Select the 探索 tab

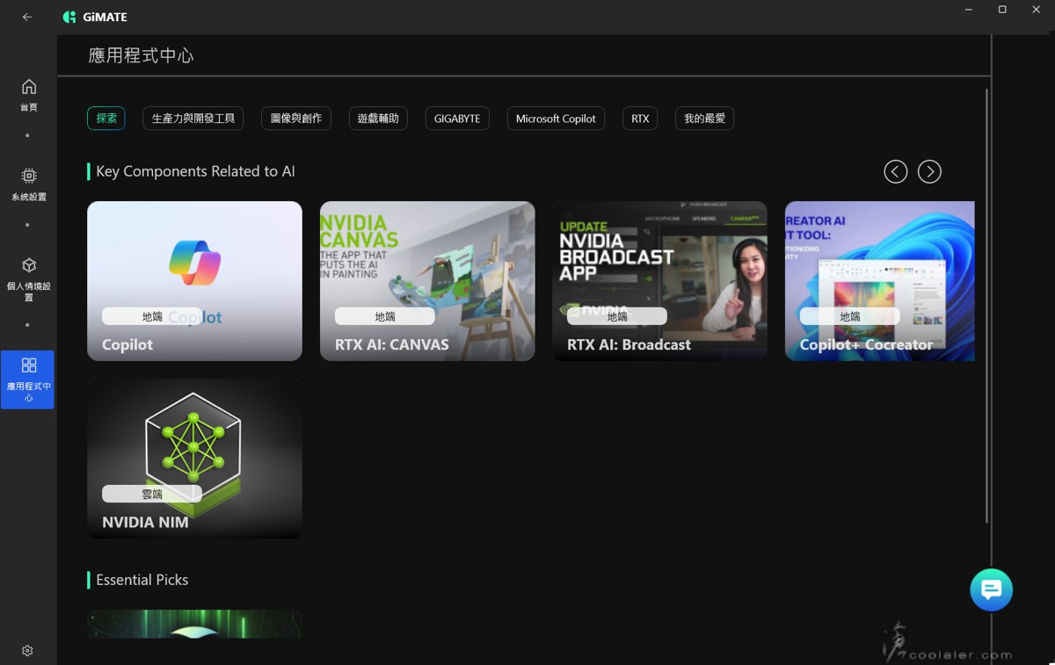[x=106, y=119]
